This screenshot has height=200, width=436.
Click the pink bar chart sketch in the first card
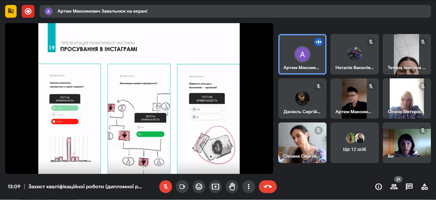click(x=70, y=149)
